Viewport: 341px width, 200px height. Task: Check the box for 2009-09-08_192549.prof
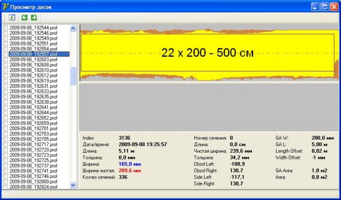(5, 38)
